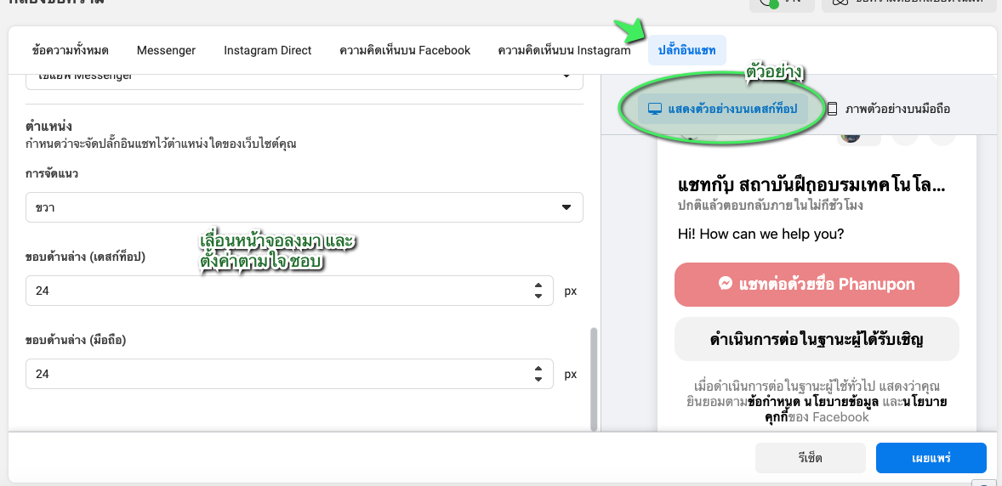This screenshot has width=1002, height=486.
Task: Go to ความคิดเห็นบน Facebook tab
Action: pyautogui.click(x=405, y=50)
